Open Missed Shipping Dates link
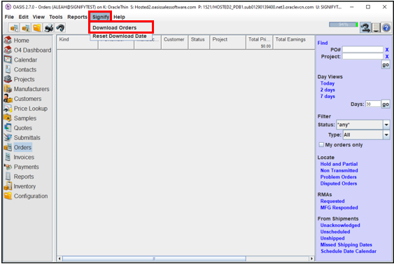Viewport: 394px width, 264px height. pos(346,244)
